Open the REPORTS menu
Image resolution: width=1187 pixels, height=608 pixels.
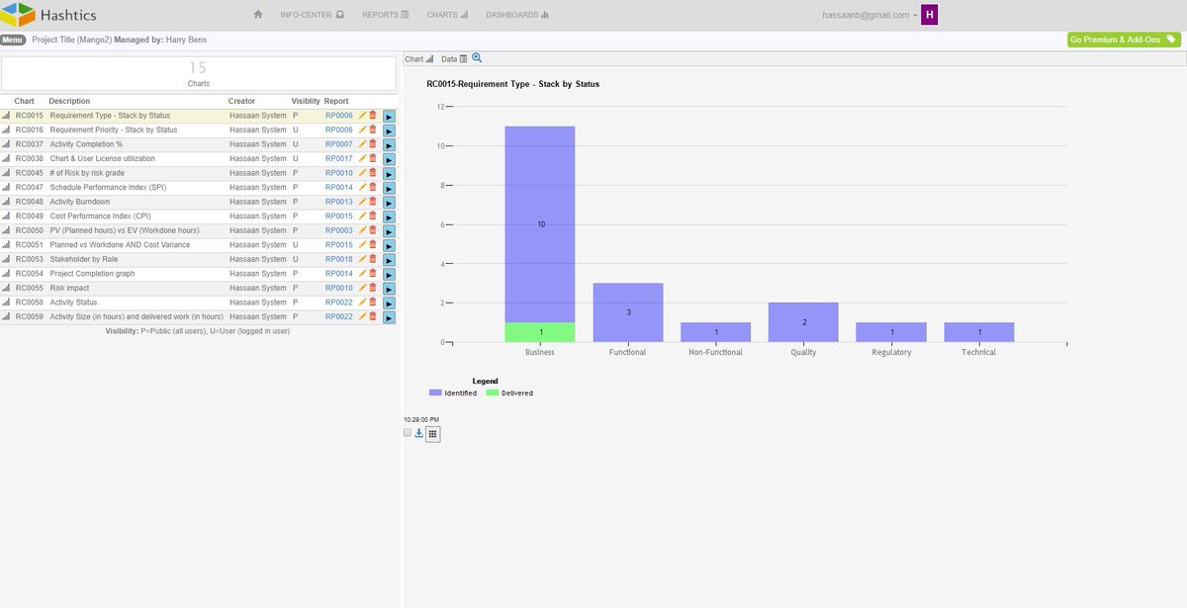(x=386, y=15)
